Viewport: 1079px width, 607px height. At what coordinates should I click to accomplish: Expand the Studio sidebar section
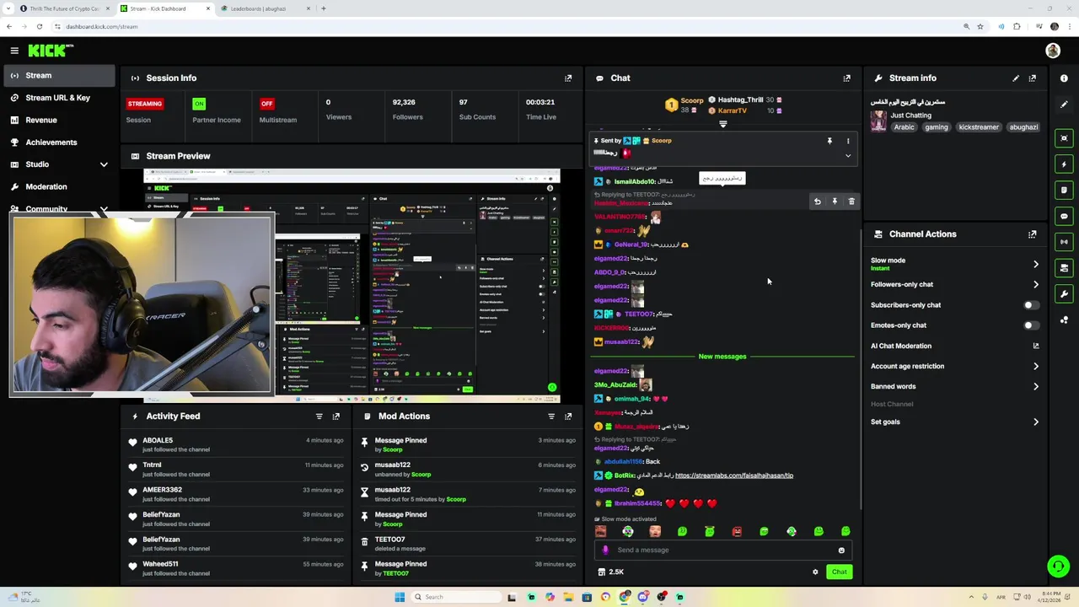coord(104,164)
